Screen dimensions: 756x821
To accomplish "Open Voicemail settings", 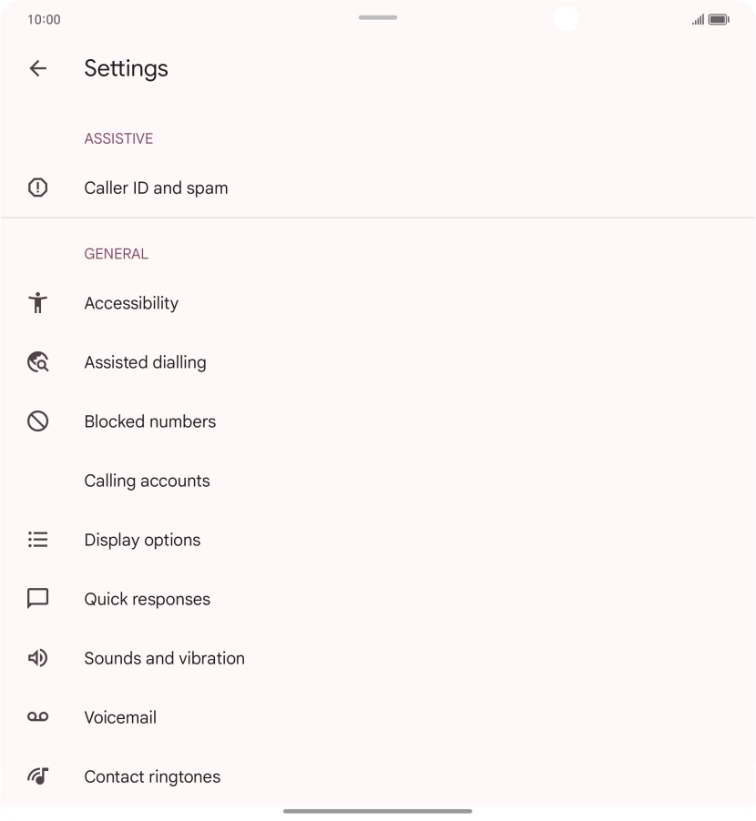I will point(120,717).
